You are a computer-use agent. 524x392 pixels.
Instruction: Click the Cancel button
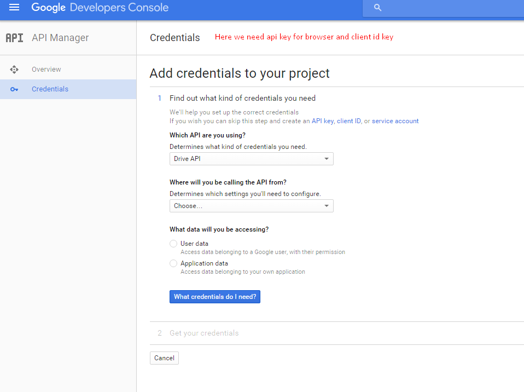pyautogui.click(x=164, y=358)
